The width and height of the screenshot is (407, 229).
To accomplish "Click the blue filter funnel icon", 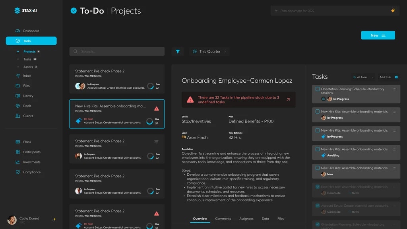I will click(x=178, y=51).
